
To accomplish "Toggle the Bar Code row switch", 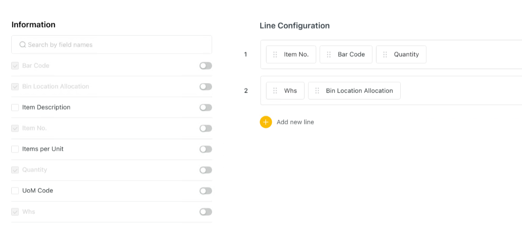I will 205,66.
